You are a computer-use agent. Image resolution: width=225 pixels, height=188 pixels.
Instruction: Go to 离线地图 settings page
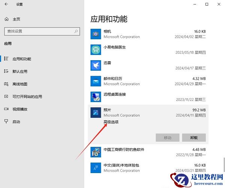(20, 84)
